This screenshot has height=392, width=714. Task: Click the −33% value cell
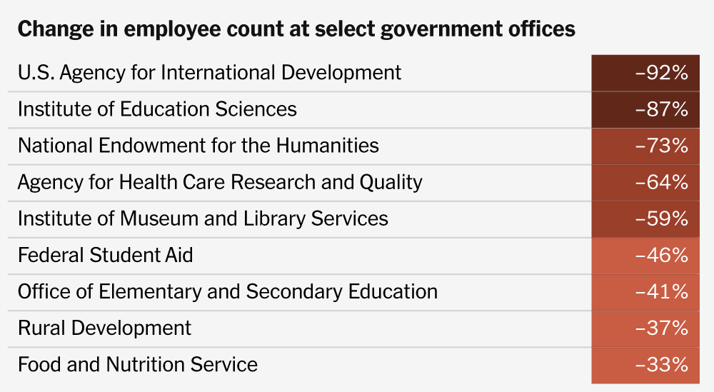tap(645, 364)
